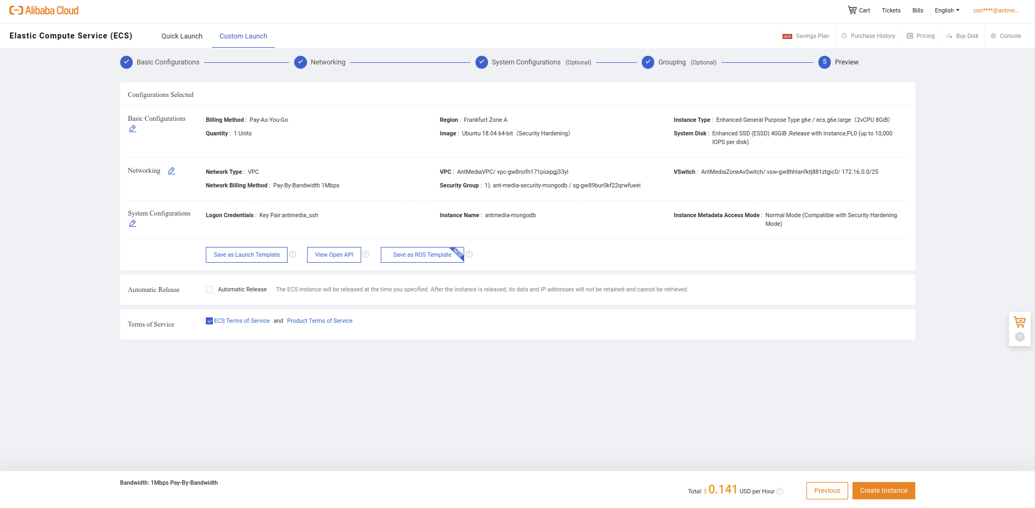
Task: Uncheck the ECS Terms of Service checkbox
Action: tap(209, 321)
